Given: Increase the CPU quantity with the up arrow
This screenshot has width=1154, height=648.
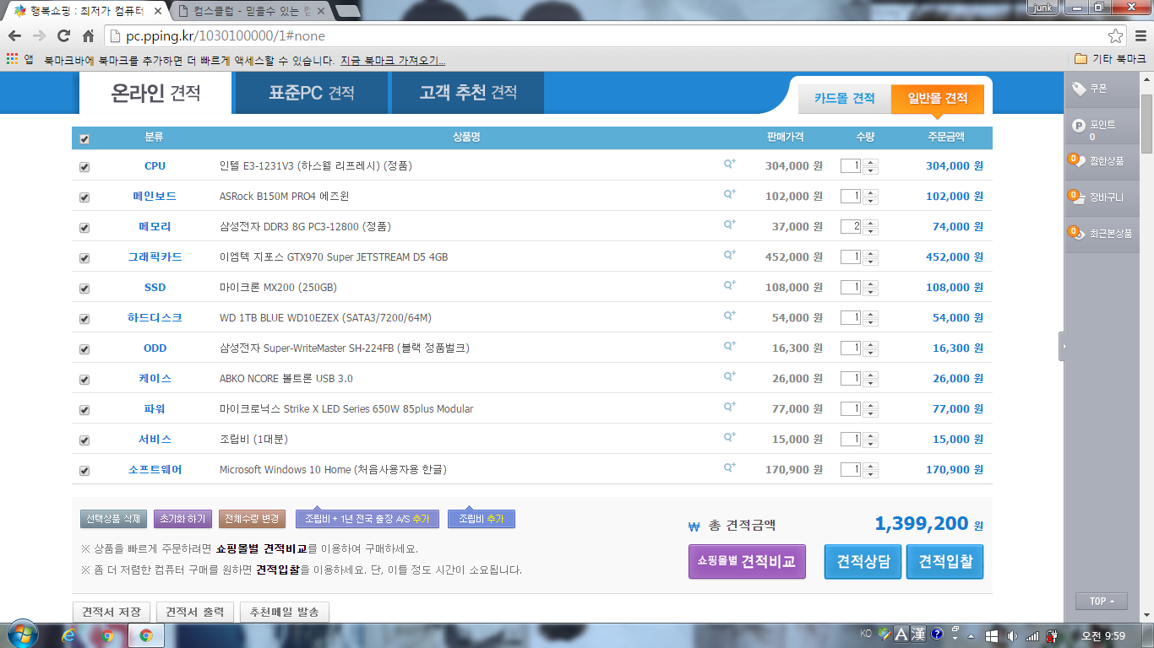Looking at the screenshot, I should (x=871, y=162).
